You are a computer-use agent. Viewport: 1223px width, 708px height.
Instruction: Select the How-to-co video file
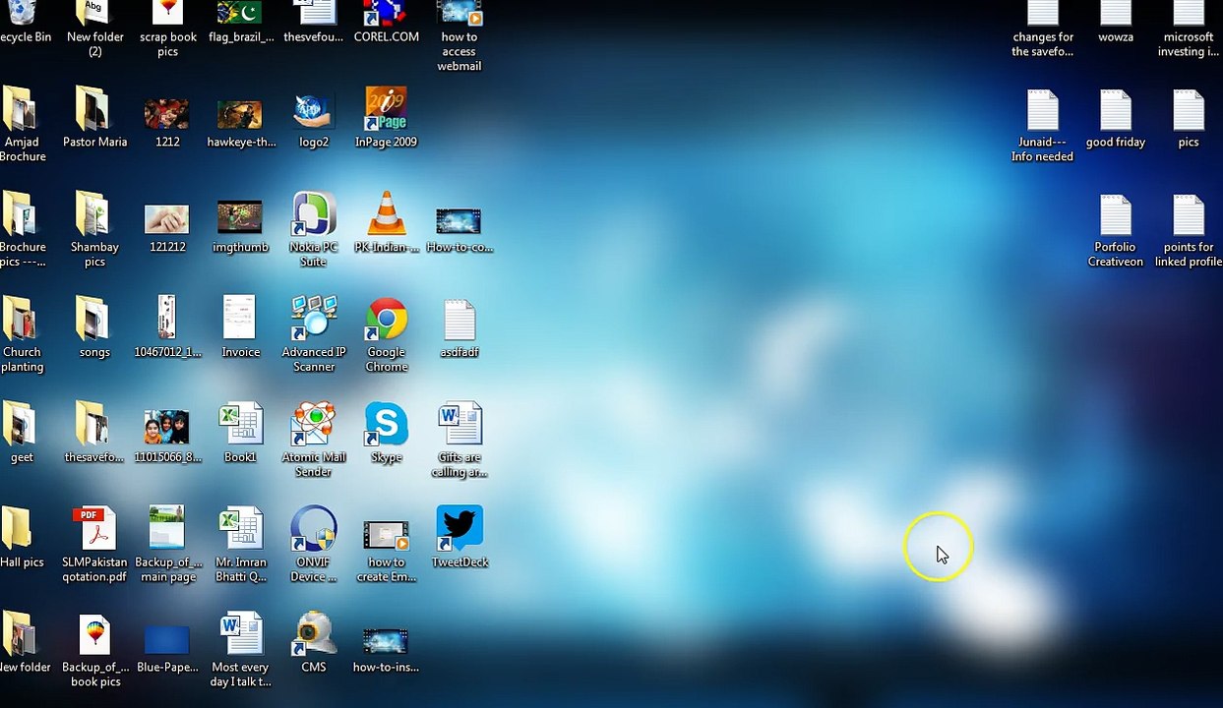459,227
